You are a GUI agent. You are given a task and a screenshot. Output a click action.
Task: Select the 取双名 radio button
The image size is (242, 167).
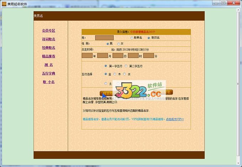[x=149, y=38]
